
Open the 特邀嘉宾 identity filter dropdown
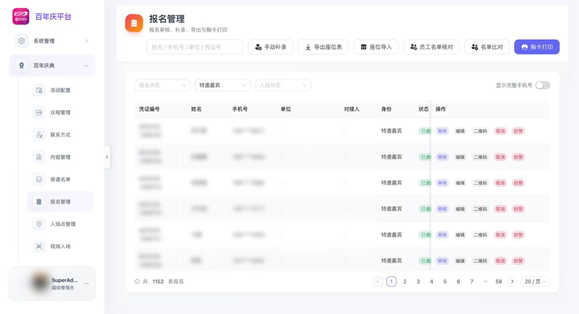coord(223,85)
